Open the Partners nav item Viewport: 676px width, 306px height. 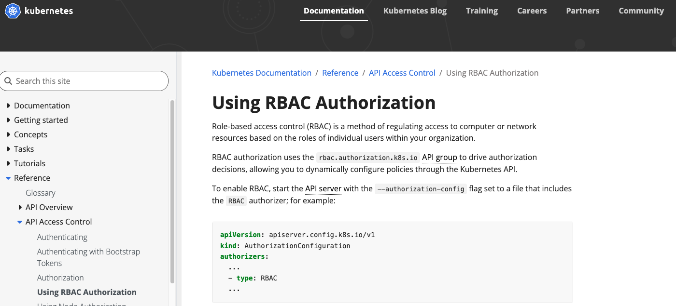(x=583, y=11)
